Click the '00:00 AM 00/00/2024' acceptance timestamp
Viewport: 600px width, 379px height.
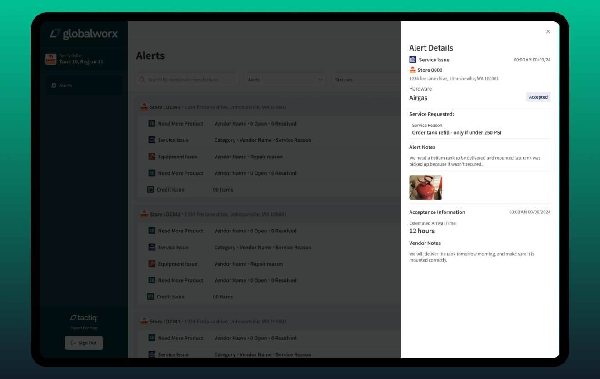pyautogui.click(x=530, y=212)
